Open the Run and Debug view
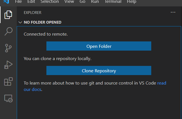 8,65
